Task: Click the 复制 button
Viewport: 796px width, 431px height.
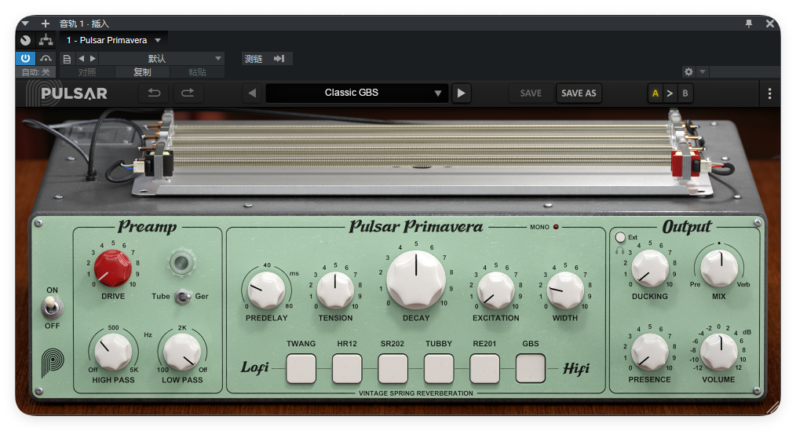Action: (x=142, y=72)
